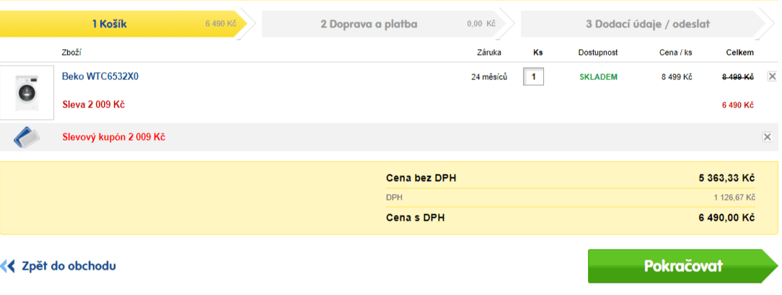Click the Sleva 2 009 Kč text
The image size is (782, 295).
coord(93,105)
